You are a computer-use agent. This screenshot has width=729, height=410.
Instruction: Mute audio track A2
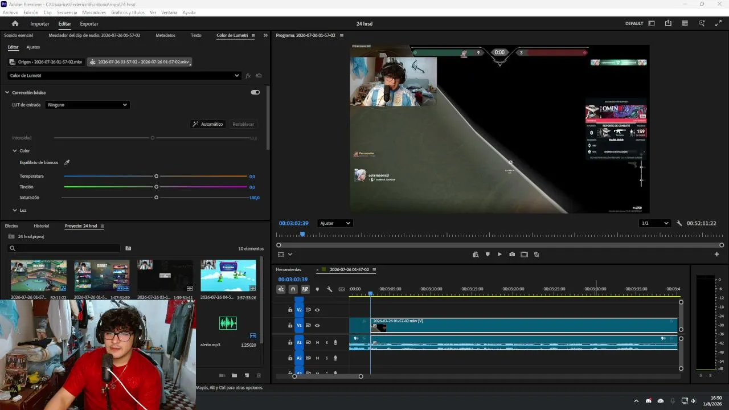(x=317, y=358)
